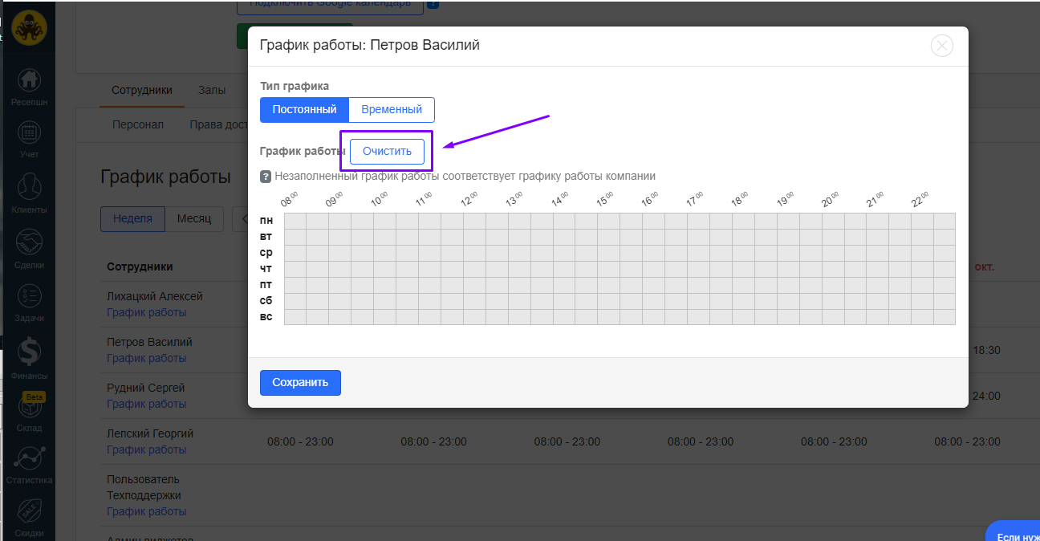The image size is (1040, 541).
Task: Open Ресепшн from the sidebar
Action: click(29, 81)
